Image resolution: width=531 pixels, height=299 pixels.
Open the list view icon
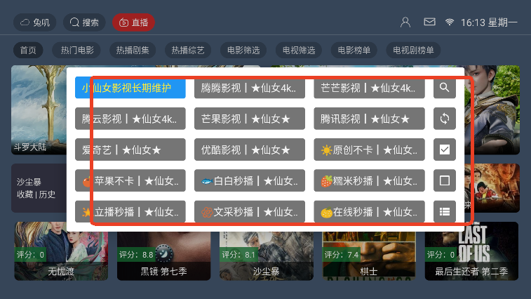[444, 211]
